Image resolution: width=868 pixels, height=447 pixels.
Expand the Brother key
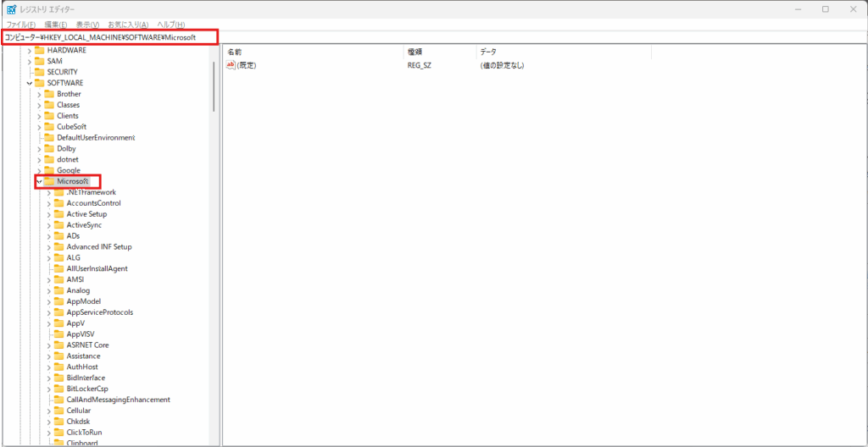coord(39,94)
